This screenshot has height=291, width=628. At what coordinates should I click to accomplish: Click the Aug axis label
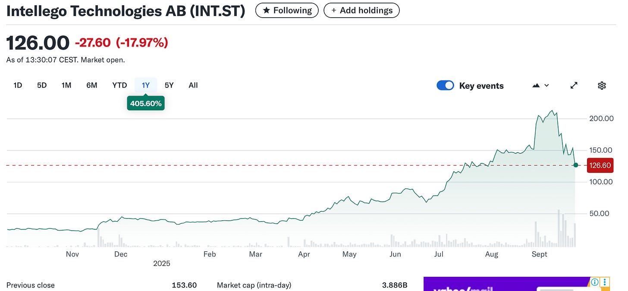coord(492,254)
